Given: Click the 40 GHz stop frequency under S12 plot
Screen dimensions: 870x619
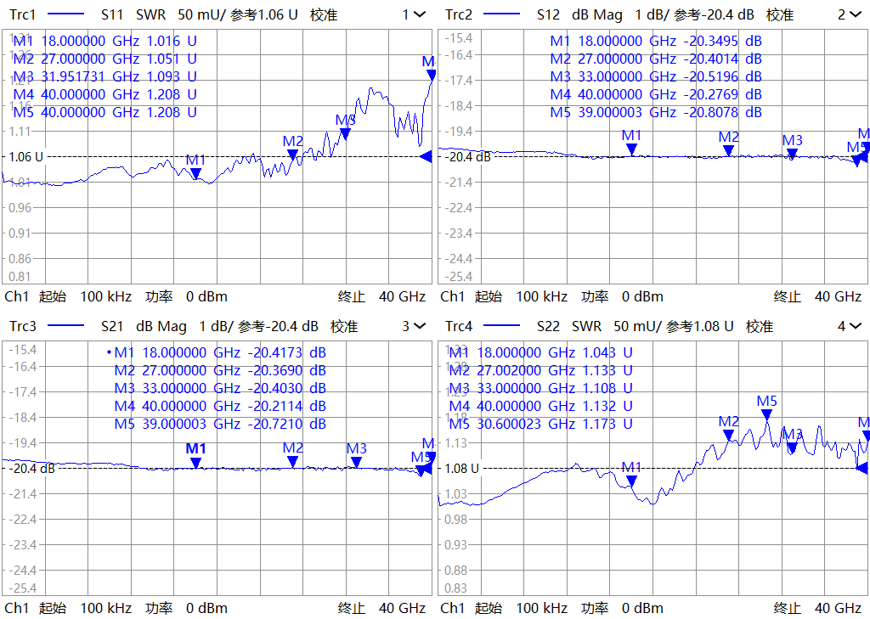Looking at the screenshot, I should [x=838, y=296].
